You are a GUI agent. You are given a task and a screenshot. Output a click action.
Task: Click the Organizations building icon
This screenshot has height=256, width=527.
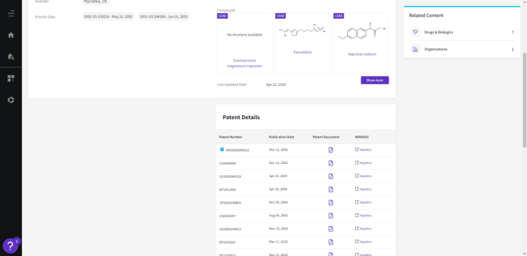[x=415, y=49]
